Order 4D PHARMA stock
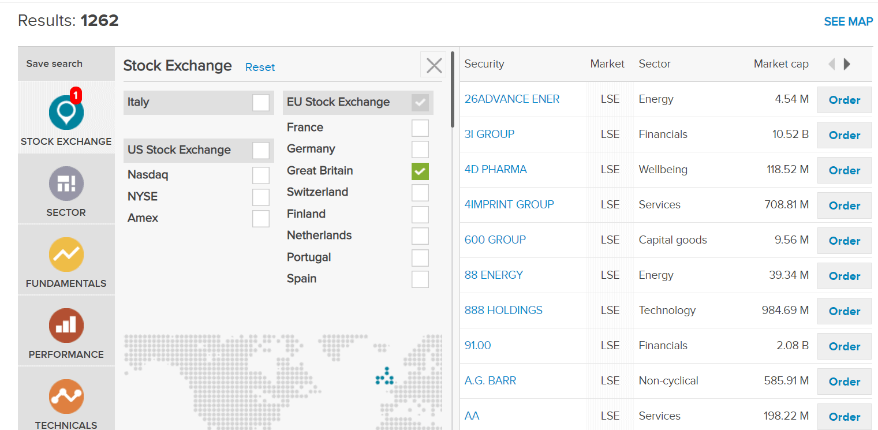 pos(845,170)
